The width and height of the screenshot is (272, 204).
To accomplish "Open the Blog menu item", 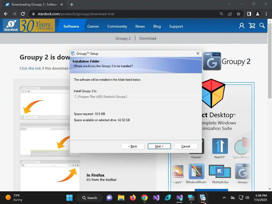I will (x=157, y=26).
